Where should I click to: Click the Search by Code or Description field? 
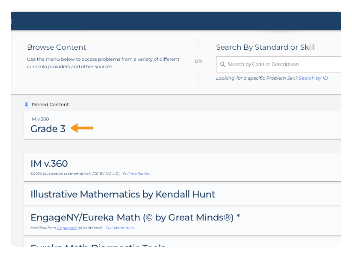click(278, 64)
